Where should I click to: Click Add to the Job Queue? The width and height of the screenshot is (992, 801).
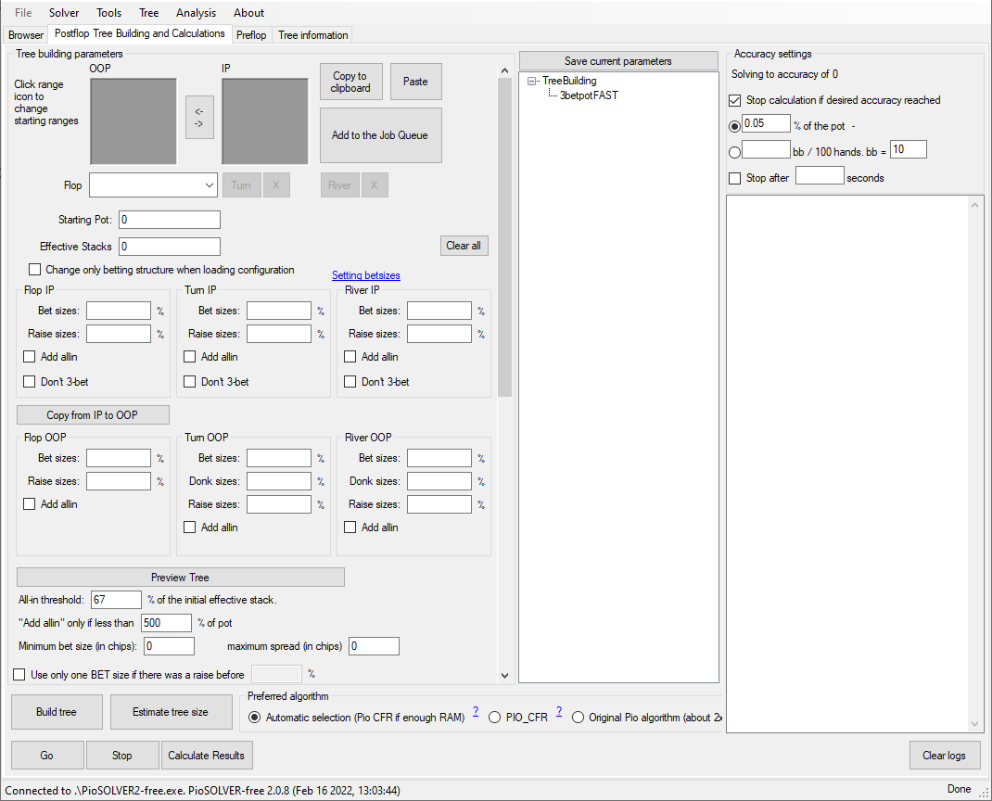[380, 135]
